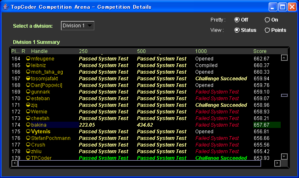This screenshot has width=299, height=178.
Task: Click the rating icon beside zhliu
Action: tap(28, 152)
